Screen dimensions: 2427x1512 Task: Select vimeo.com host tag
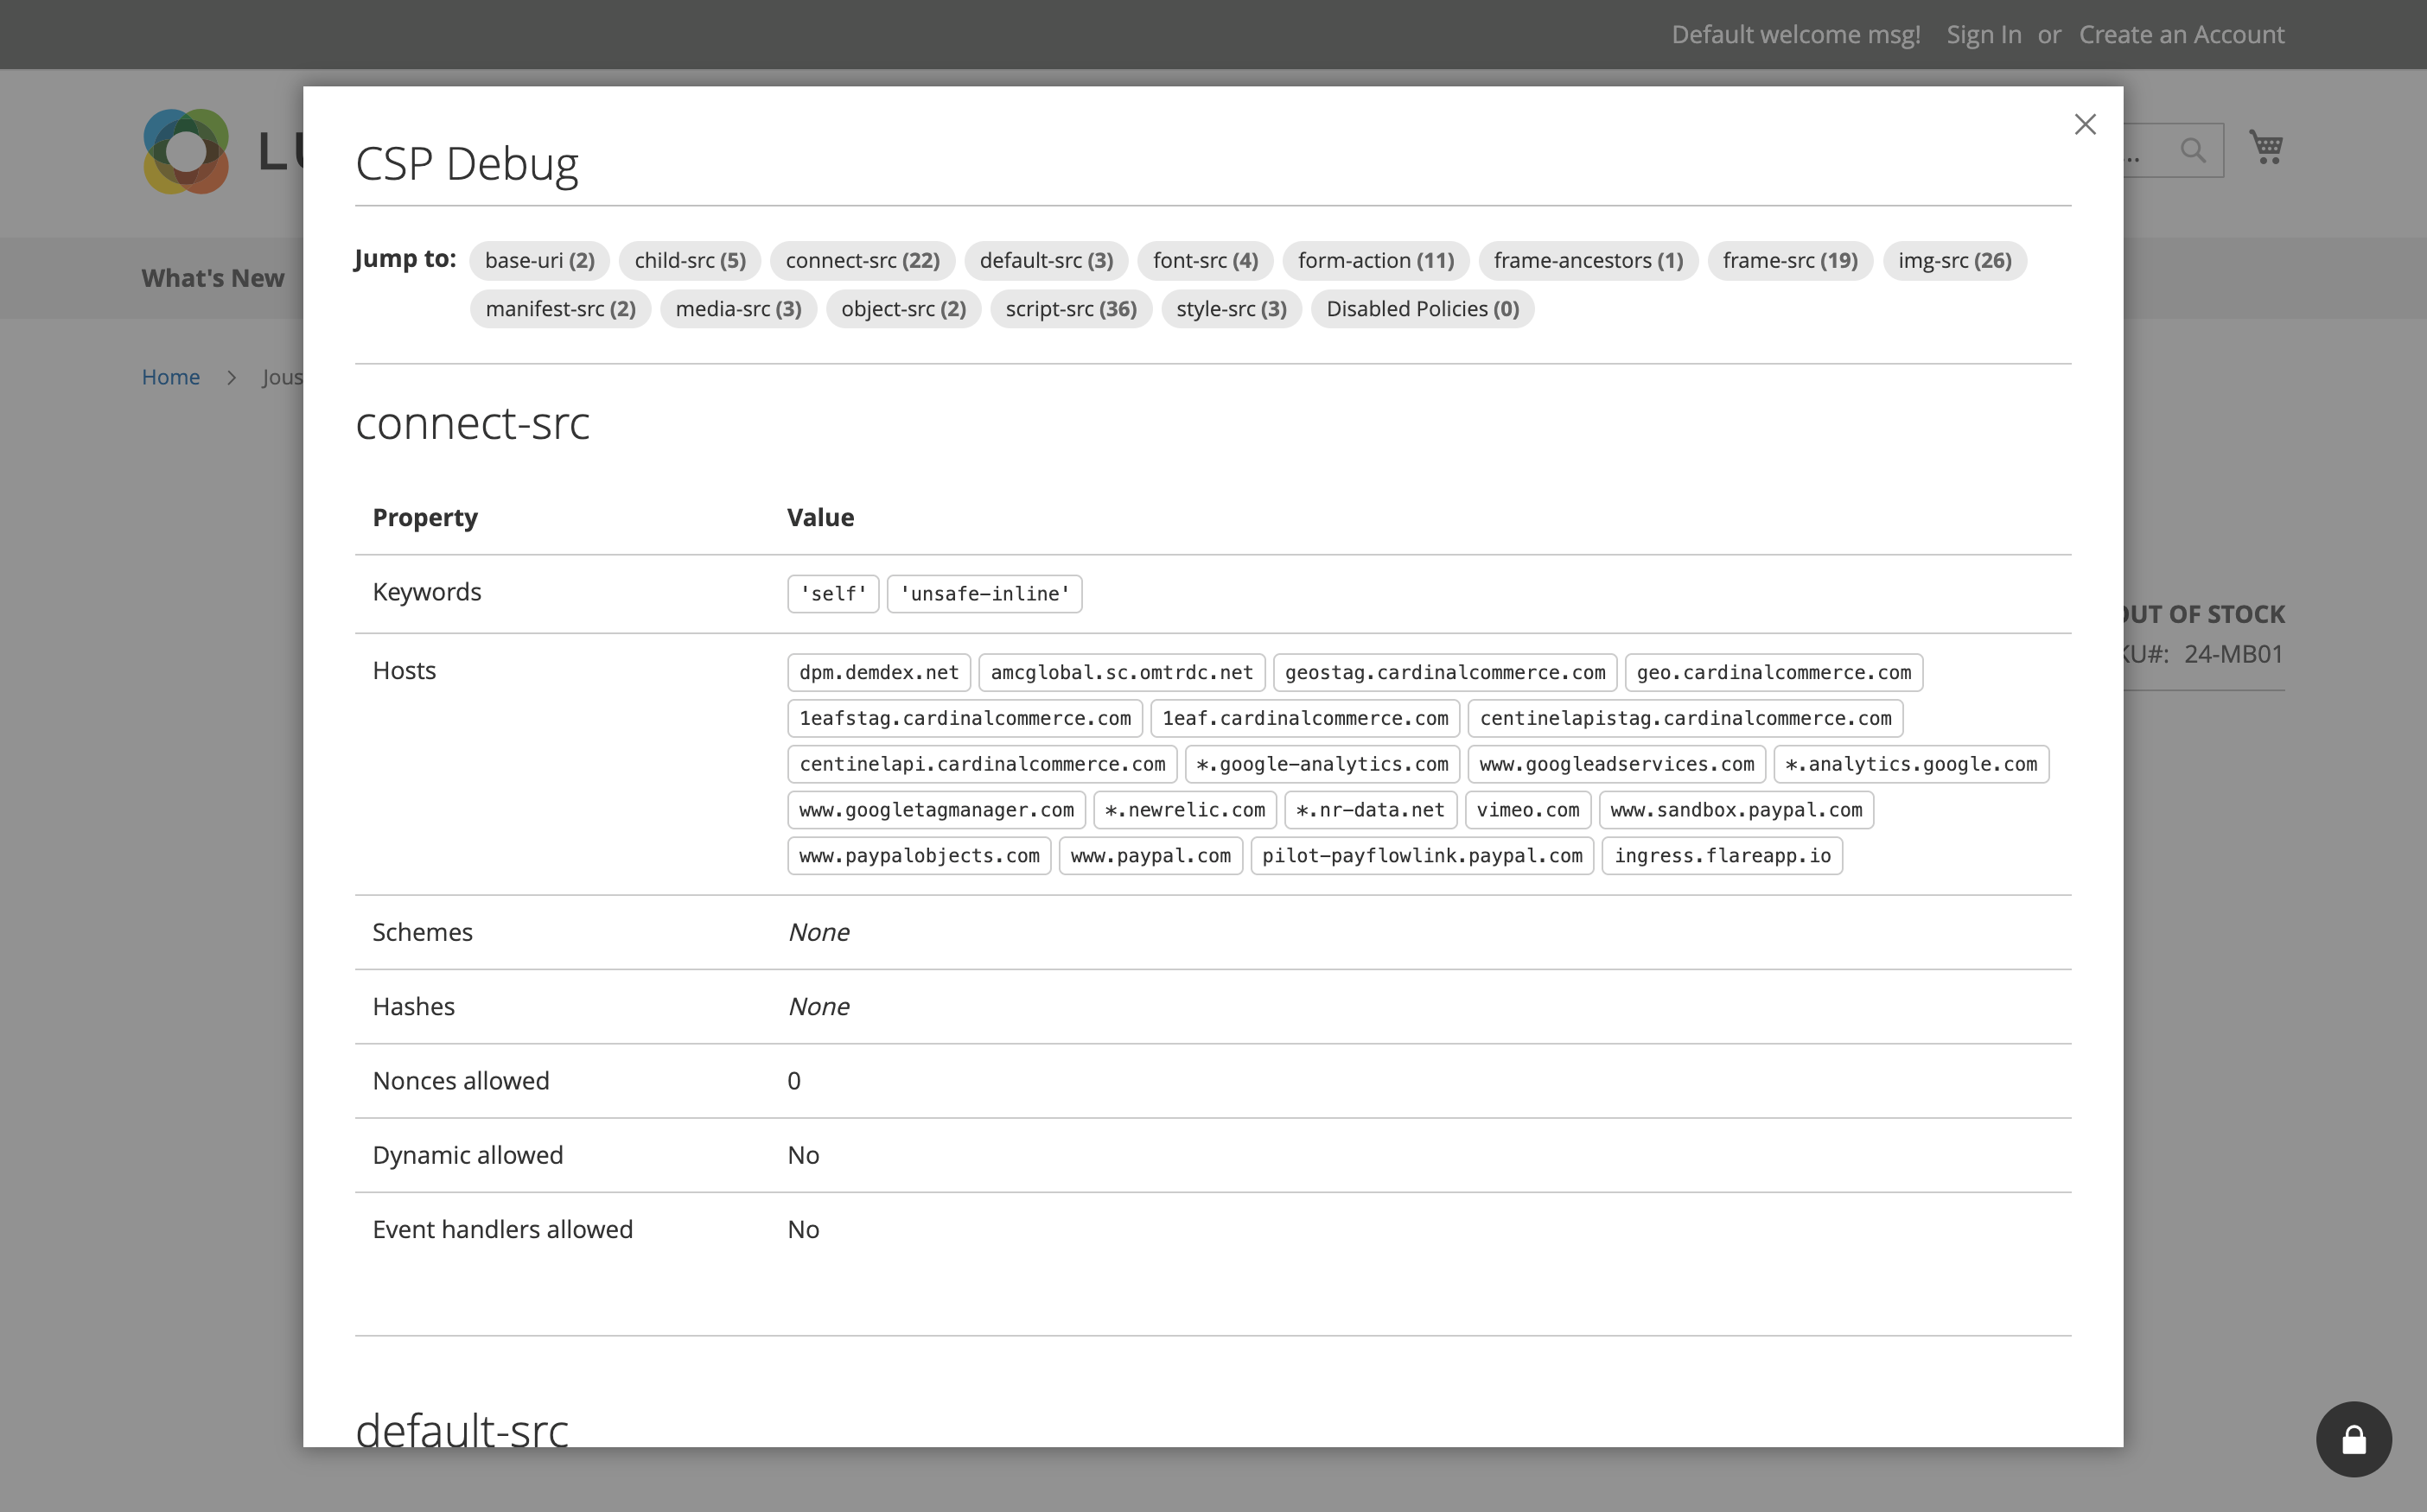[1527, 810]
